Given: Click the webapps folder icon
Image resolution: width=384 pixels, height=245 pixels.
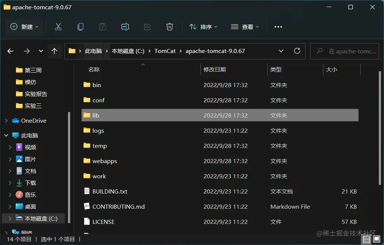Looking at the screenshot, I should (x=87, y=160).
